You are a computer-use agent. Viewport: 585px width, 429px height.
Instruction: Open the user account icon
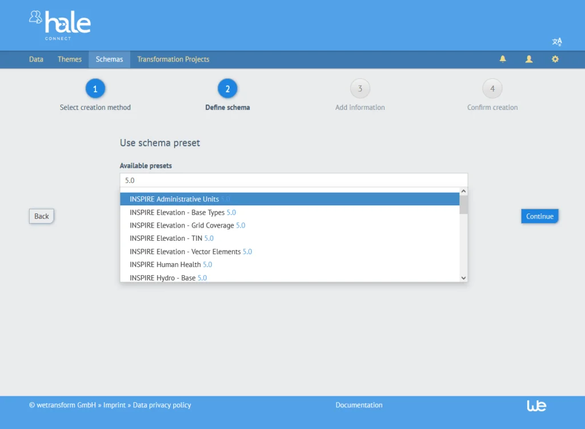click(x=528, y=59)
